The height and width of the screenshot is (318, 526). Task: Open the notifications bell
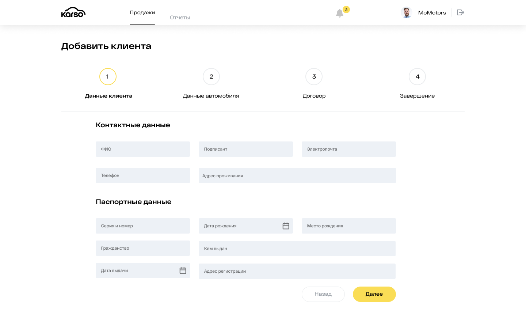click(340, 13)
